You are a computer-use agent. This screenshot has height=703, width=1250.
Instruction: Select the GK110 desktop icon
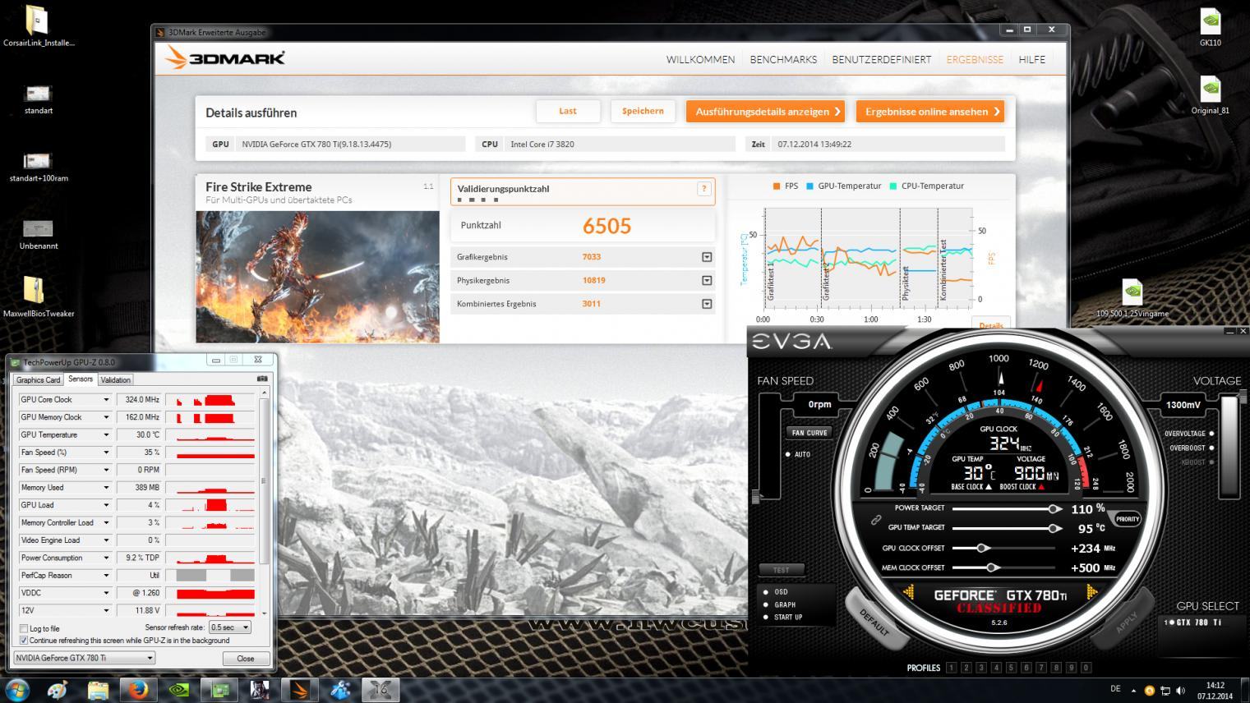(x=1210, y=26)
